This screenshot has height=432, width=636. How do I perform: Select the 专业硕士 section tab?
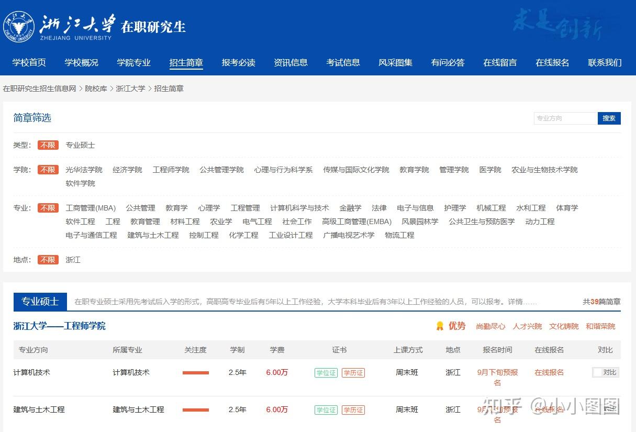coord(40,302)
